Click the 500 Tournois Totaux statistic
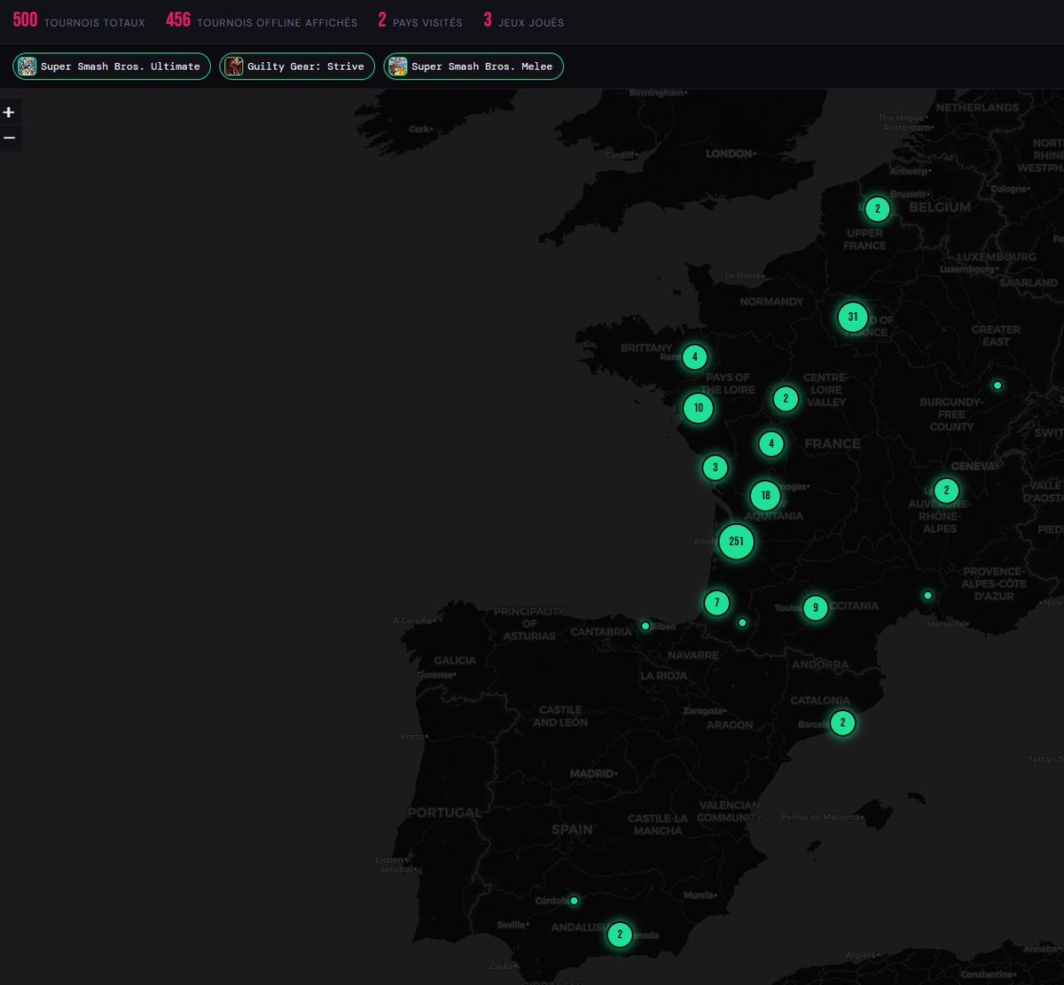1064x985 pixels. click(79, 21)
